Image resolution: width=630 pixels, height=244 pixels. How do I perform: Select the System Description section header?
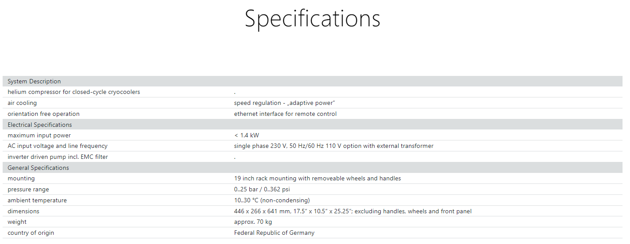tap(312, 81)
